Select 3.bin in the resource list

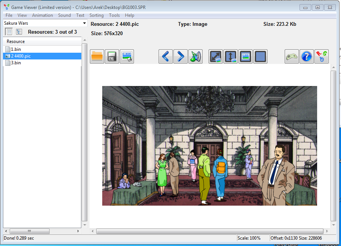pos(16,63)
